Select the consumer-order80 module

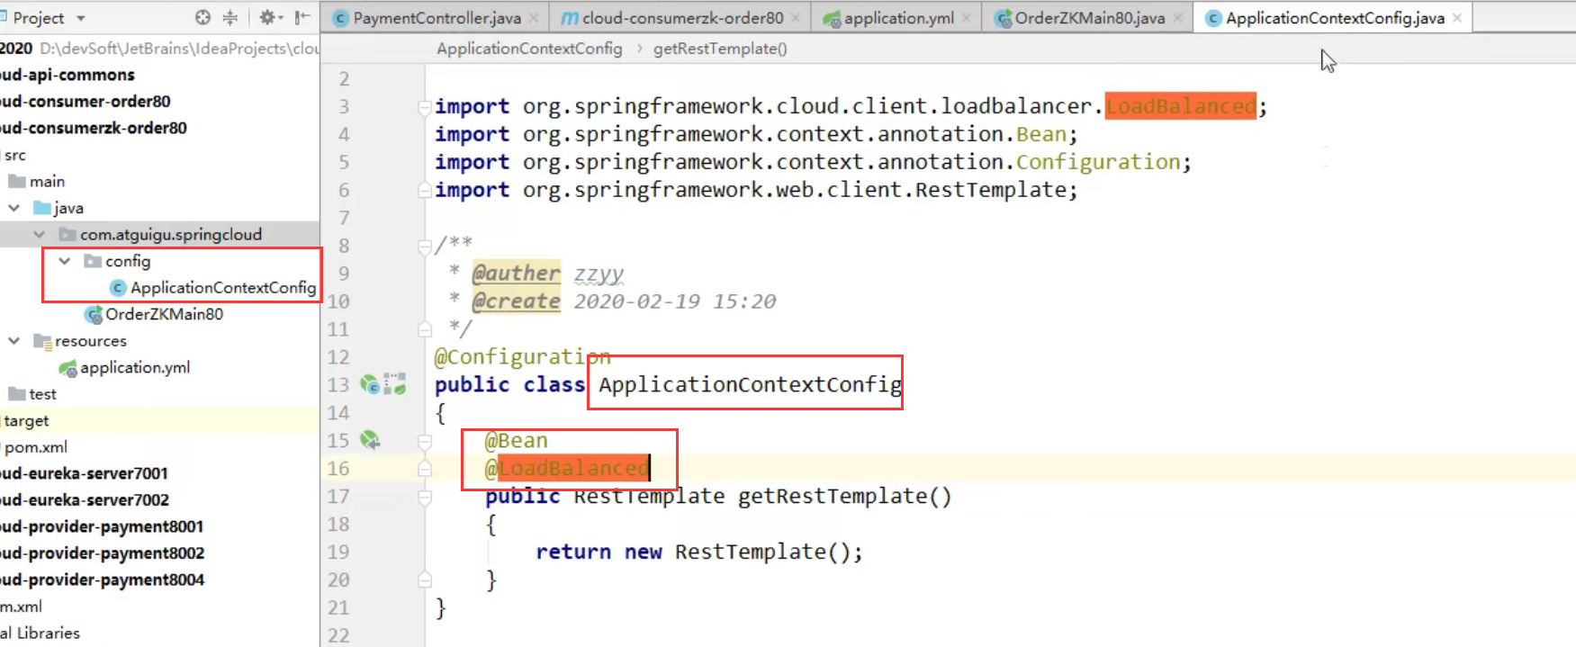click(x=86, y=102)
